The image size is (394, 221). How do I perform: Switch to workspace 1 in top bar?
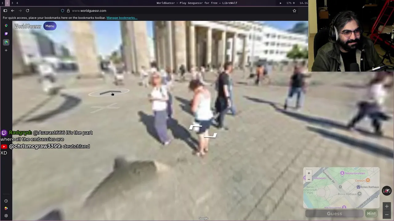[x=2, y=3]
